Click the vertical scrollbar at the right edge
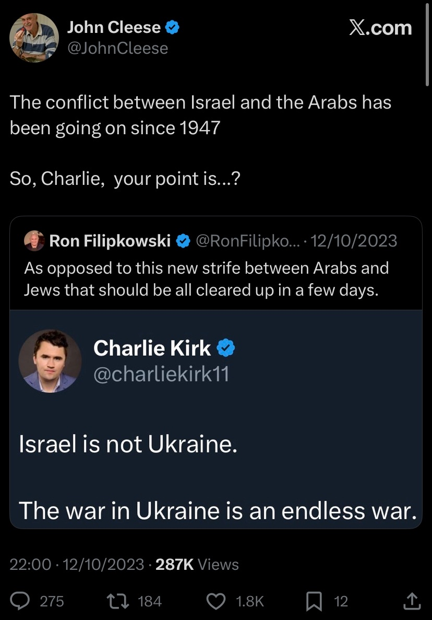Image resolution: width=432 pixels, height=620 pixels. pyautogui.click(x=427, y=43)
